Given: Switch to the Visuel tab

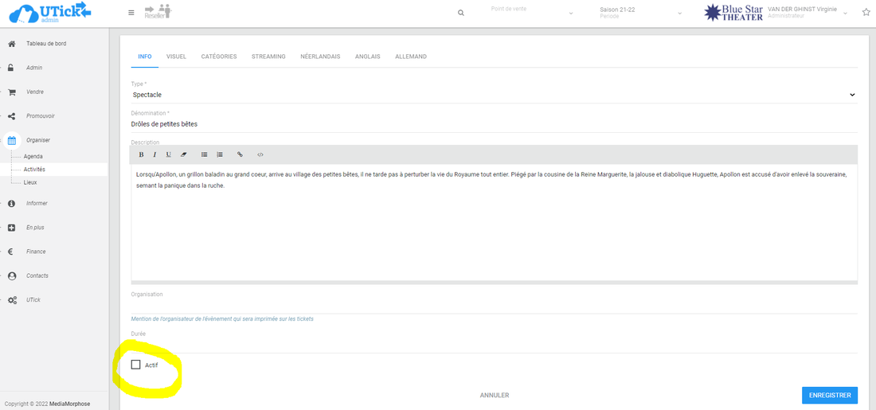Looking at the screenshot, I should pos(176,57).
